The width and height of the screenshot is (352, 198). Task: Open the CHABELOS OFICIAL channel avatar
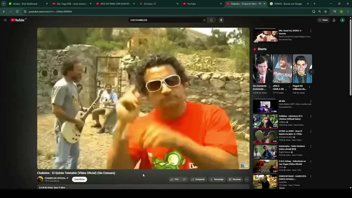pyautogui.click(x=40, y=179)
